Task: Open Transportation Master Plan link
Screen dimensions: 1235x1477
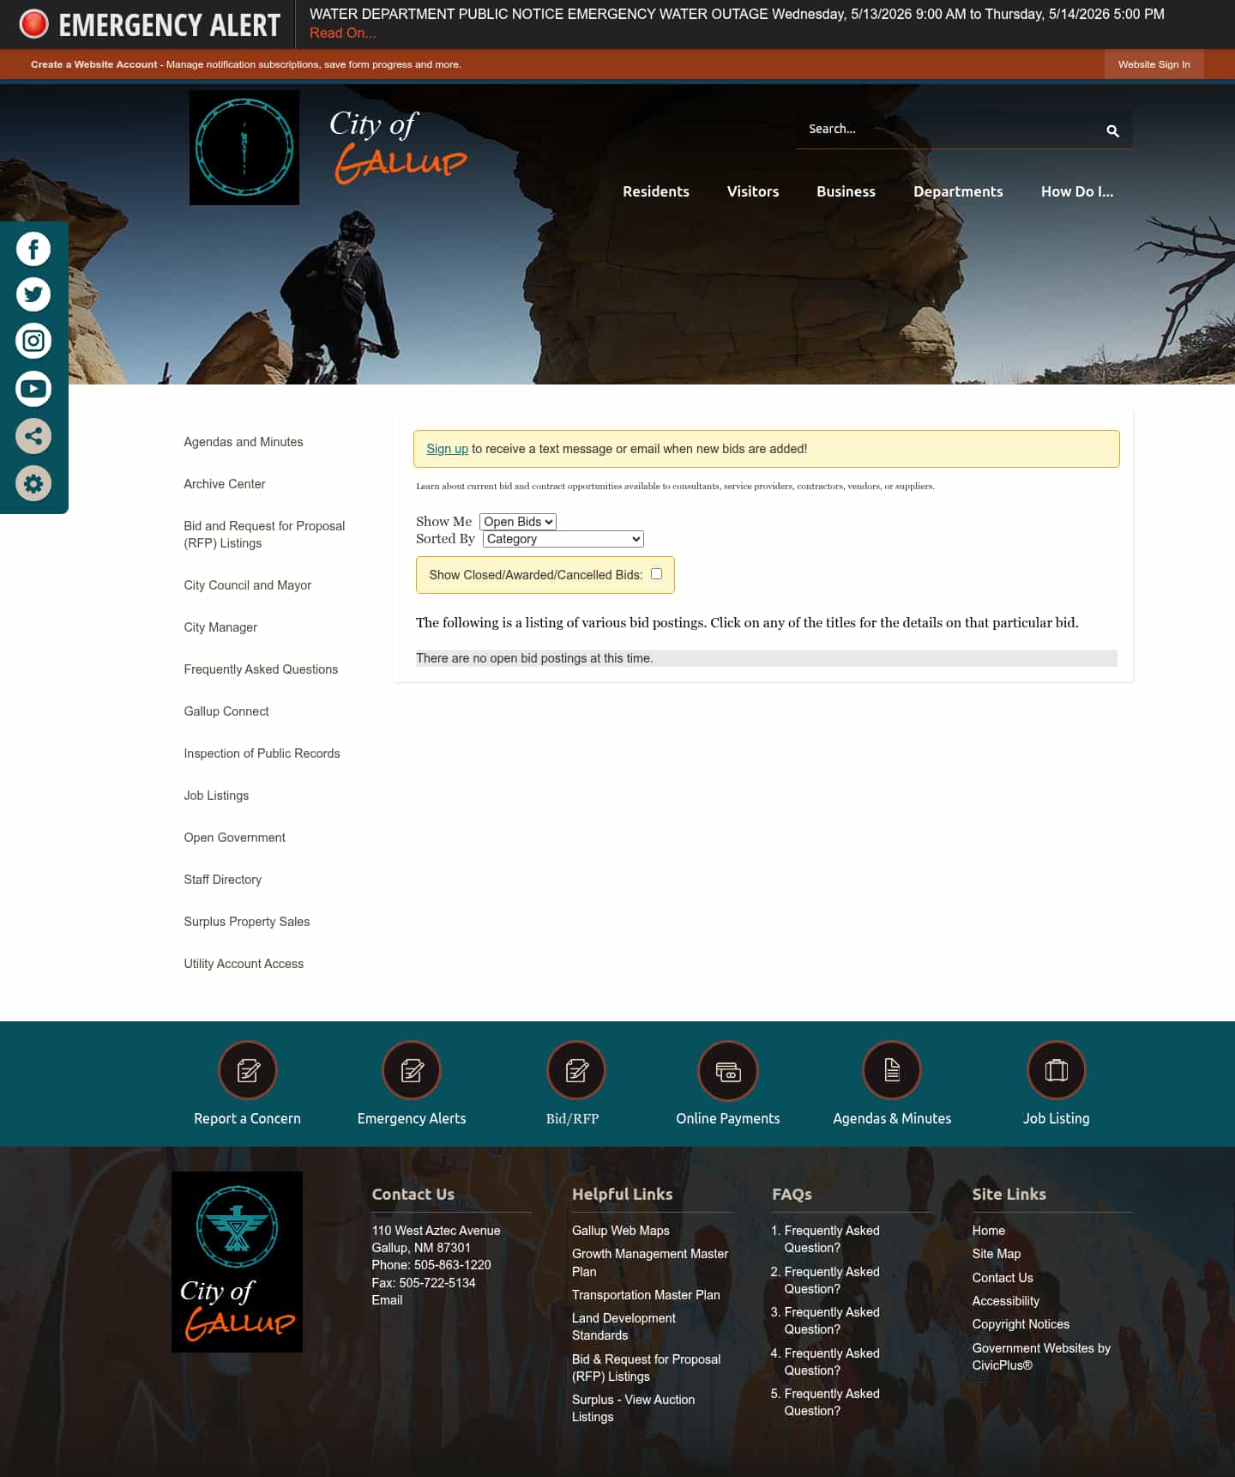Action: (646, 1295)
